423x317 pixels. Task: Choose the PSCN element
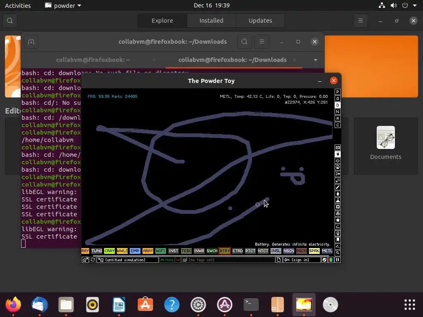point(301,251)
